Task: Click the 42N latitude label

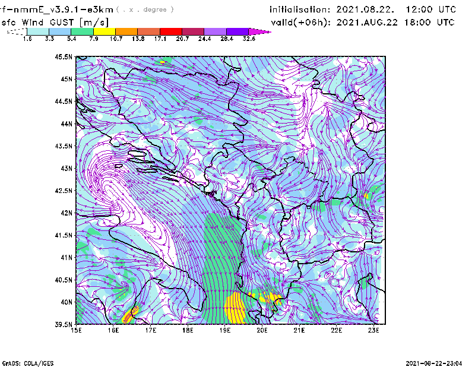Action: click(x=66, y=213)
